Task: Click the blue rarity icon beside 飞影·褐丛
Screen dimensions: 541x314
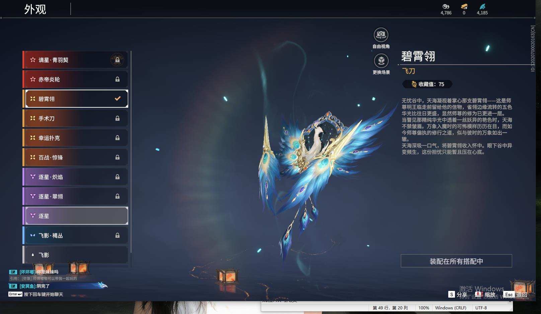Action: pyautogui.click(x=33, y=235)
